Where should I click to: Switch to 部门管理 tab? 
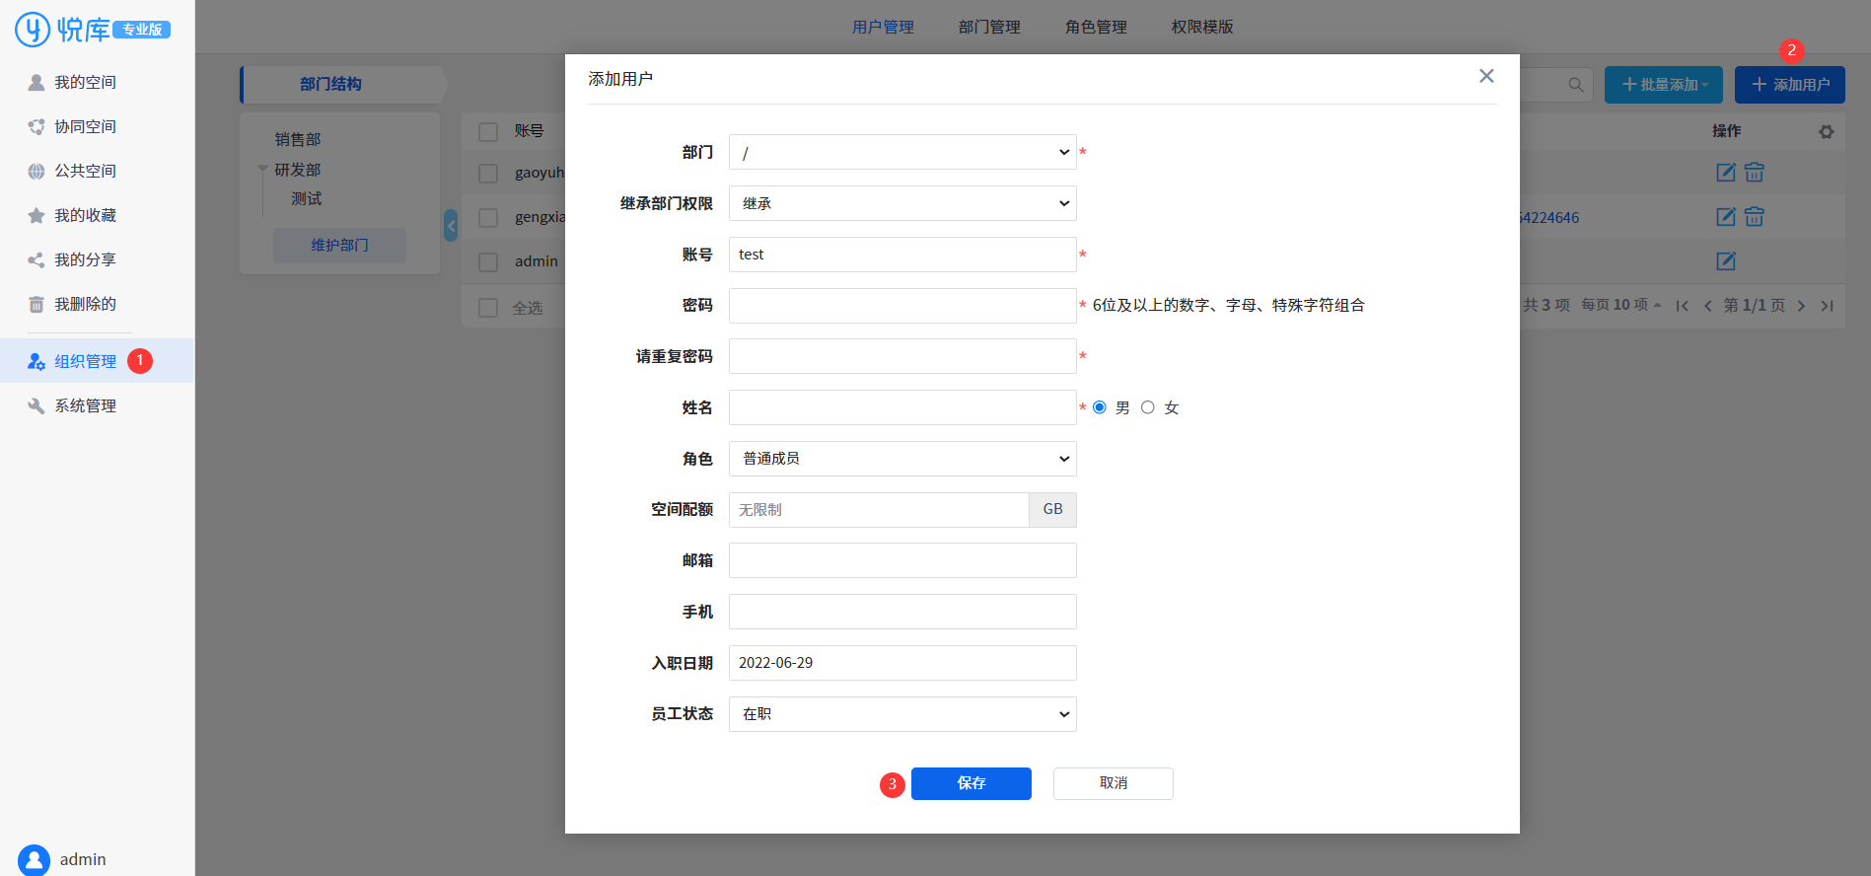989,27
